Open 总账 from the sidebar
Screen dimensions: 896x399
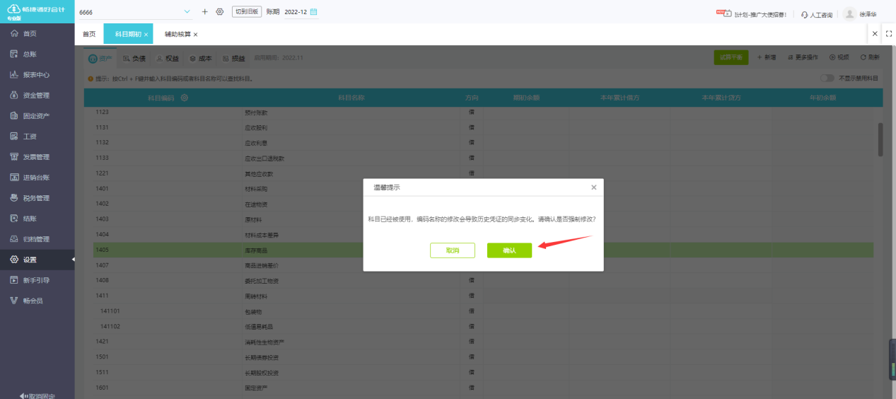tap(30, 54)
